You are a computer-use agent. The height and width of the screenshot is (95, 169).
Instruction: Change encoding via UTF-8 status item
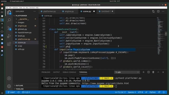click(140, 92)
